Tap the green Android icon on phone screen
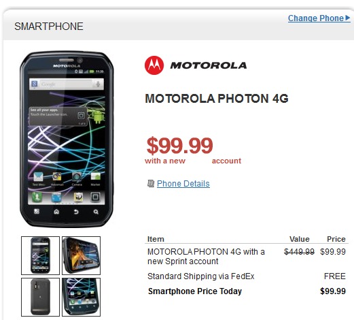 pos(98,116)
